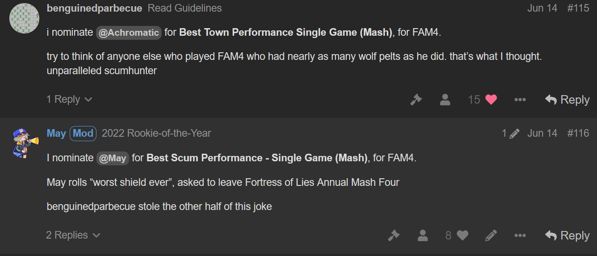Toggle the grey heart on post #116
The width and height of the screenshot is (597, 256).
point(463,235)
